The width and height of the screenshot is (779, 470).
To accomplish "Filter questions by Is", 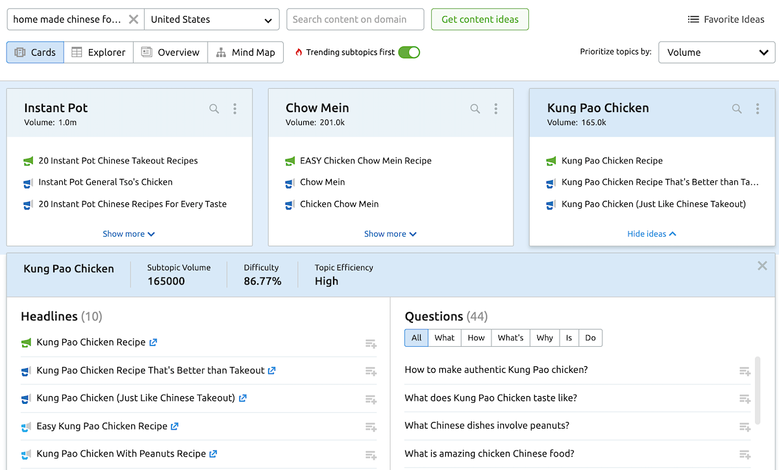I will pos(569,338).
